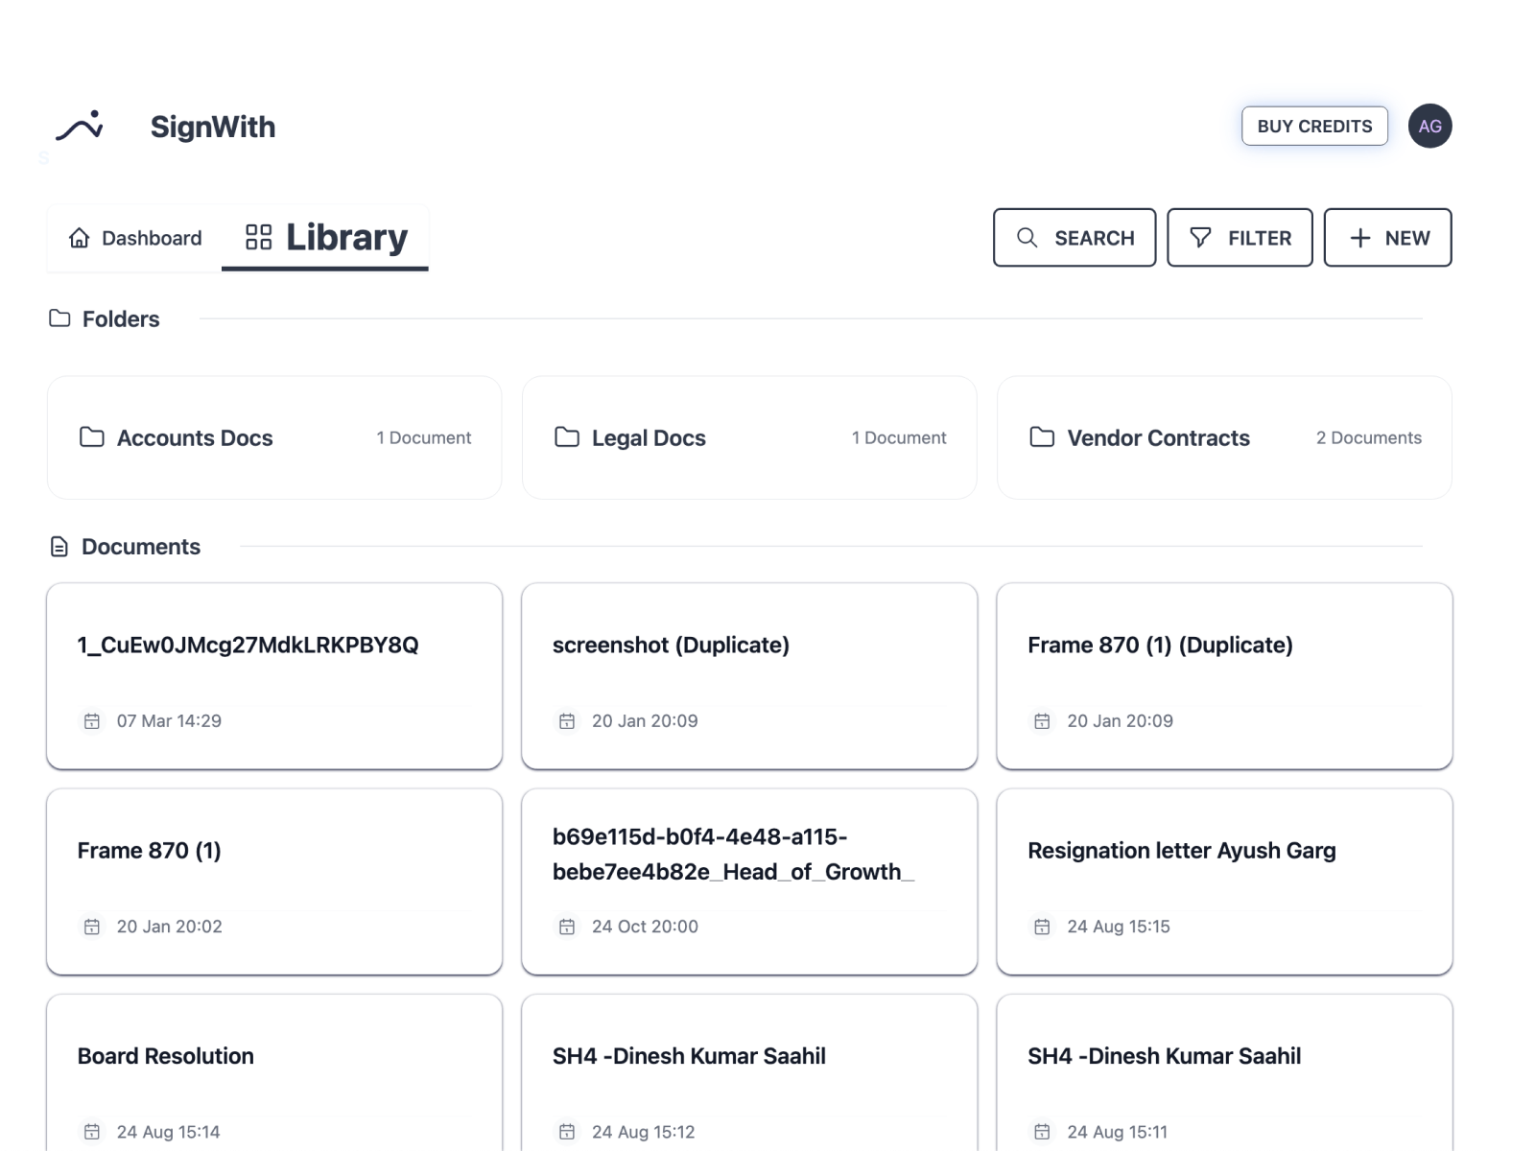Select the Library tab

pos(326,238)
